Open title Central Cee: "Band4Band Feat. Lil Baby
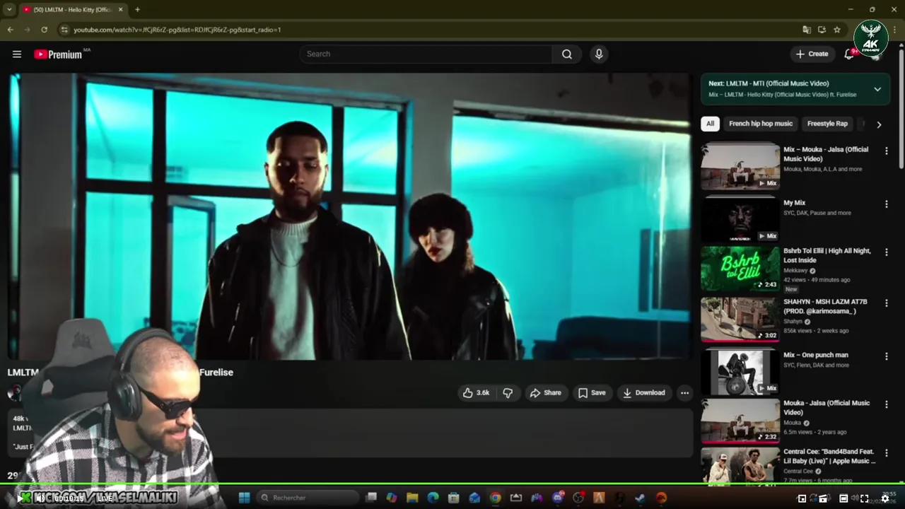Viewport: 905px width, 509px height. (829, 457)
